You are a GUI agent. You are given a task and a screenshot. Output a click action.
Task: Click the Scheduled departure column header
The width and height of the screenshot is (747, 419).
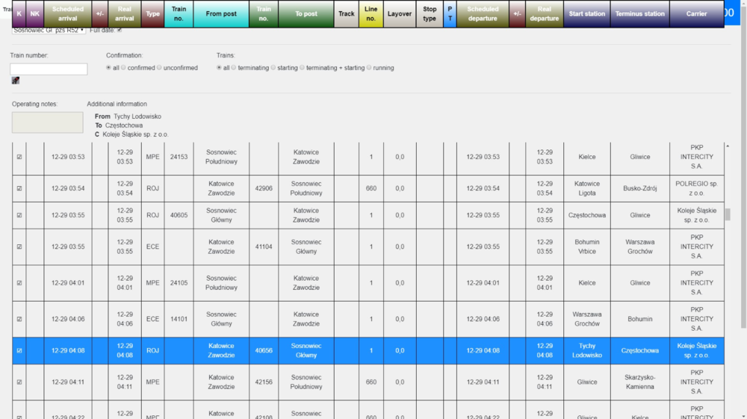click(x=483, y=13)
